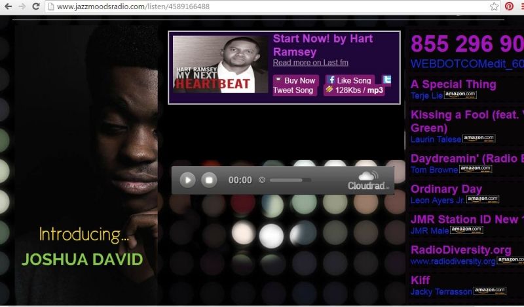The height and width of the screenshot is (307, 524).
Task: Open the Kissing a Fool song link
Action: tap(467, 121)
